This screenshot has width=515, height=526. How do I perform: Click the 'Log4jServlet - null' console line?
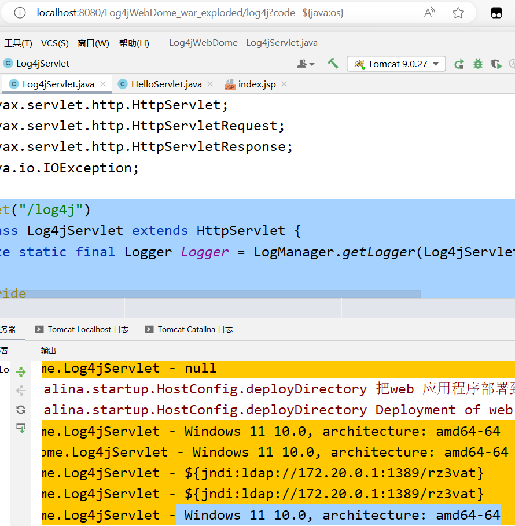click(129, 369)
